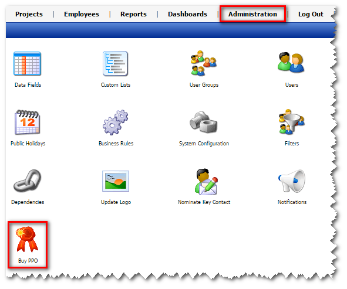Switch to the Employees tab
Viewport: 347px width, 289px height.
pos(82,14)
